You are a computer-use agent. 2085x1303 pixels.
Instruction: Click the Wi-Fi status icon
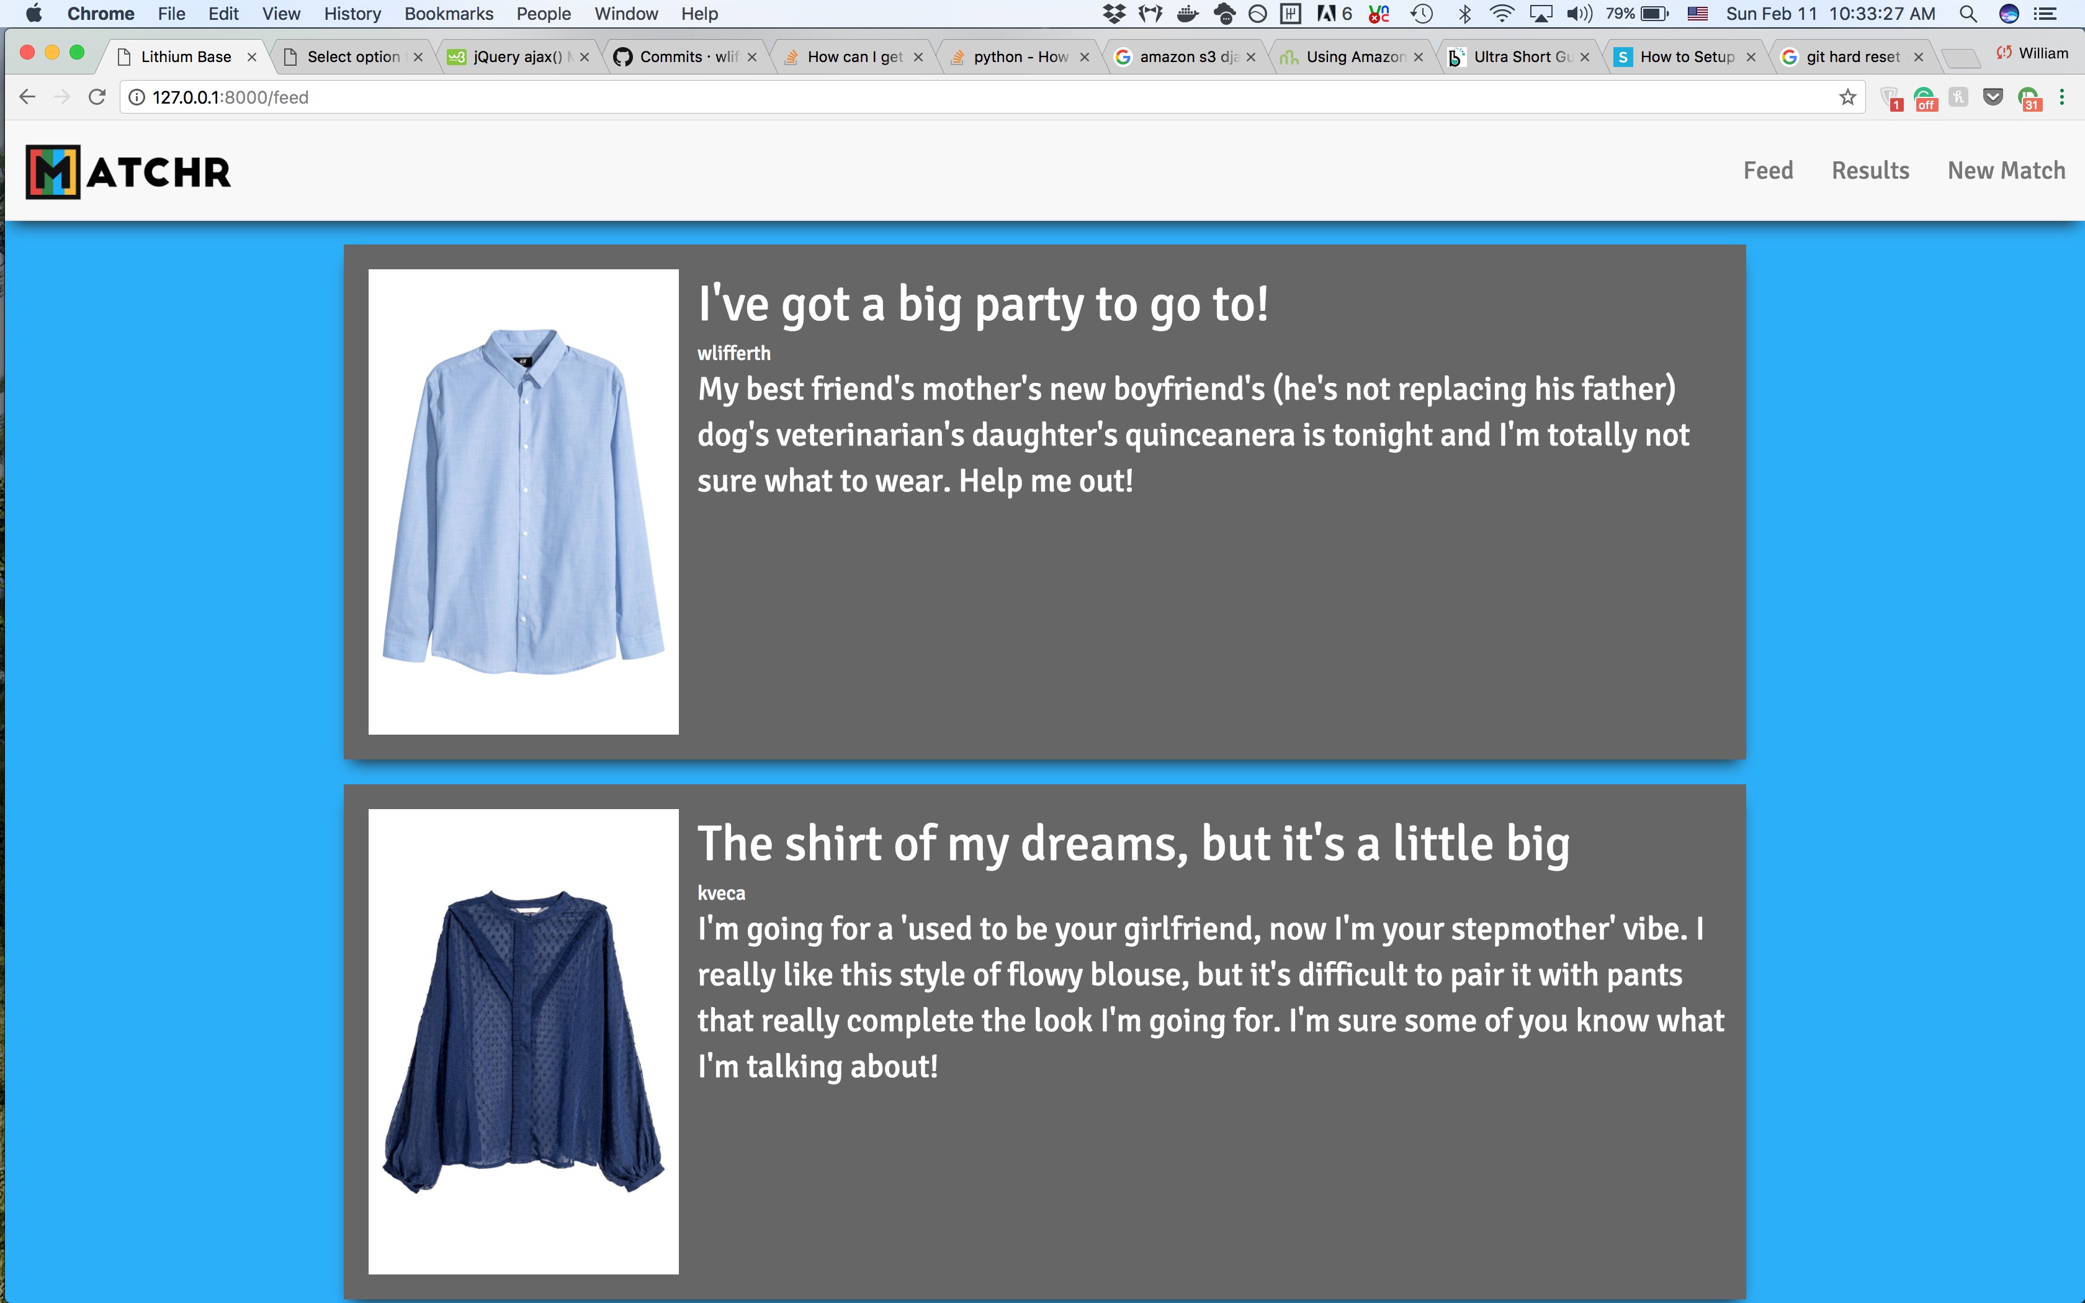coord(1502,14)
